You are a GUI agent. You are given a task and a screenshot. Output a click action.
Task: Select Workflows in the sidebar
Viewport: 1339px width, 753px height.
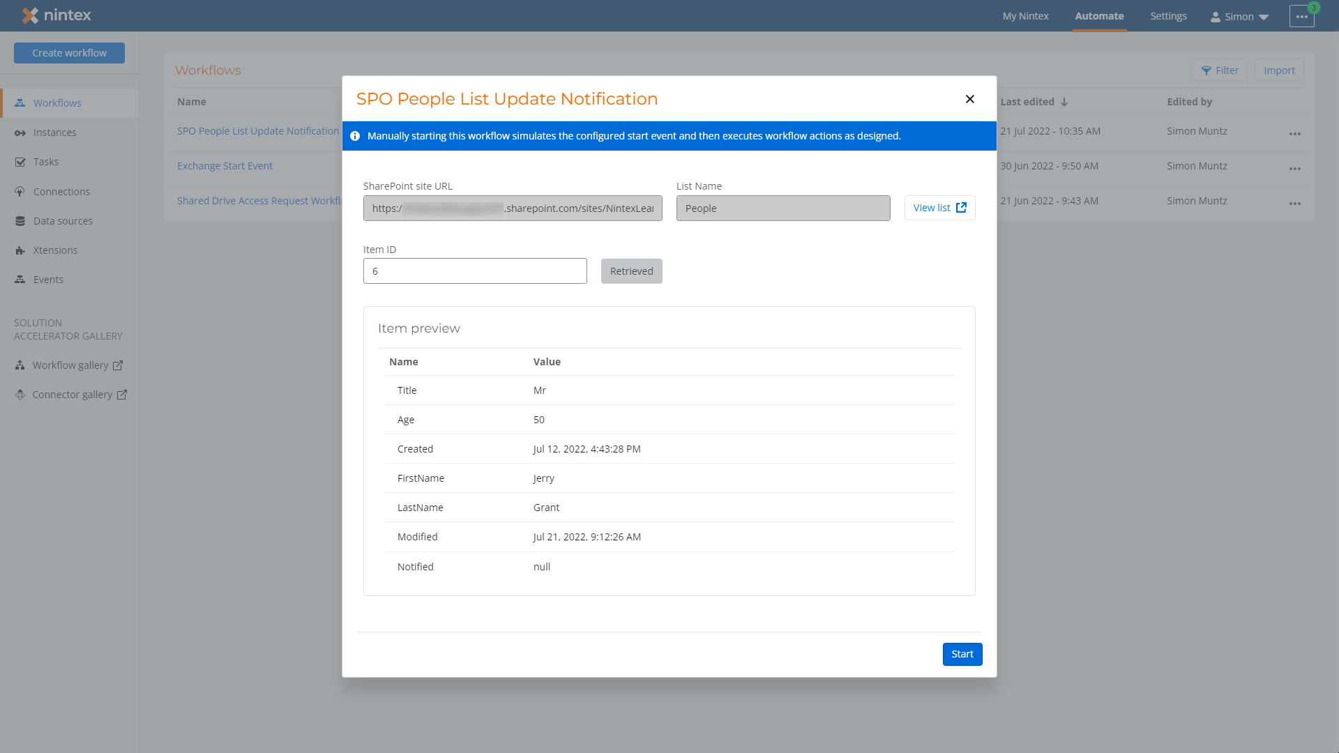pos(69,103)
